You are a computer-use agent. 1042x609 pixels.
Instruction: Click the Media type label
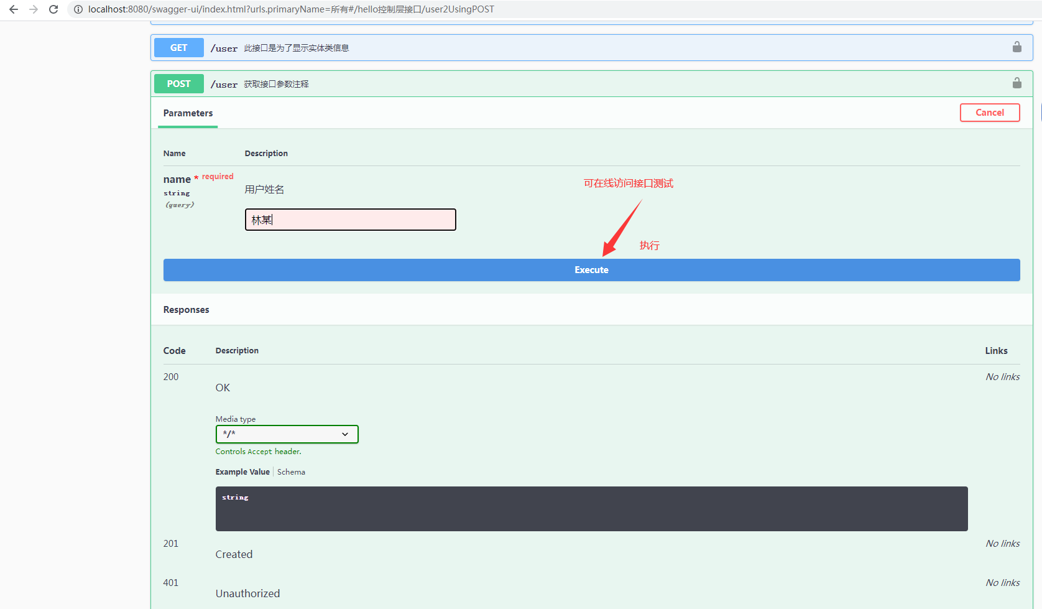(x=236, y=419)
